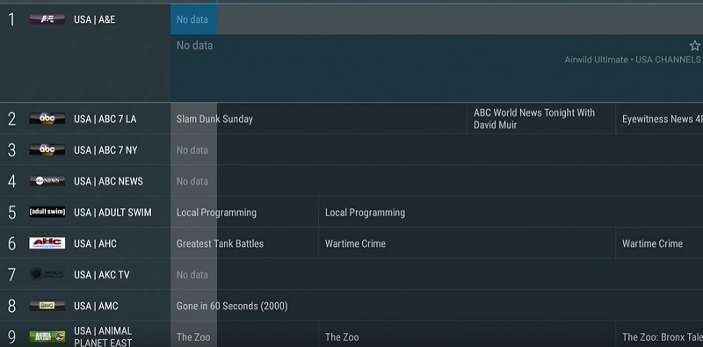Image resolution: width=703 pixels, height=347 pixels.
Task: Click Airwild Ultimate • USA CHANNELS label
Action: coord(632,60)
